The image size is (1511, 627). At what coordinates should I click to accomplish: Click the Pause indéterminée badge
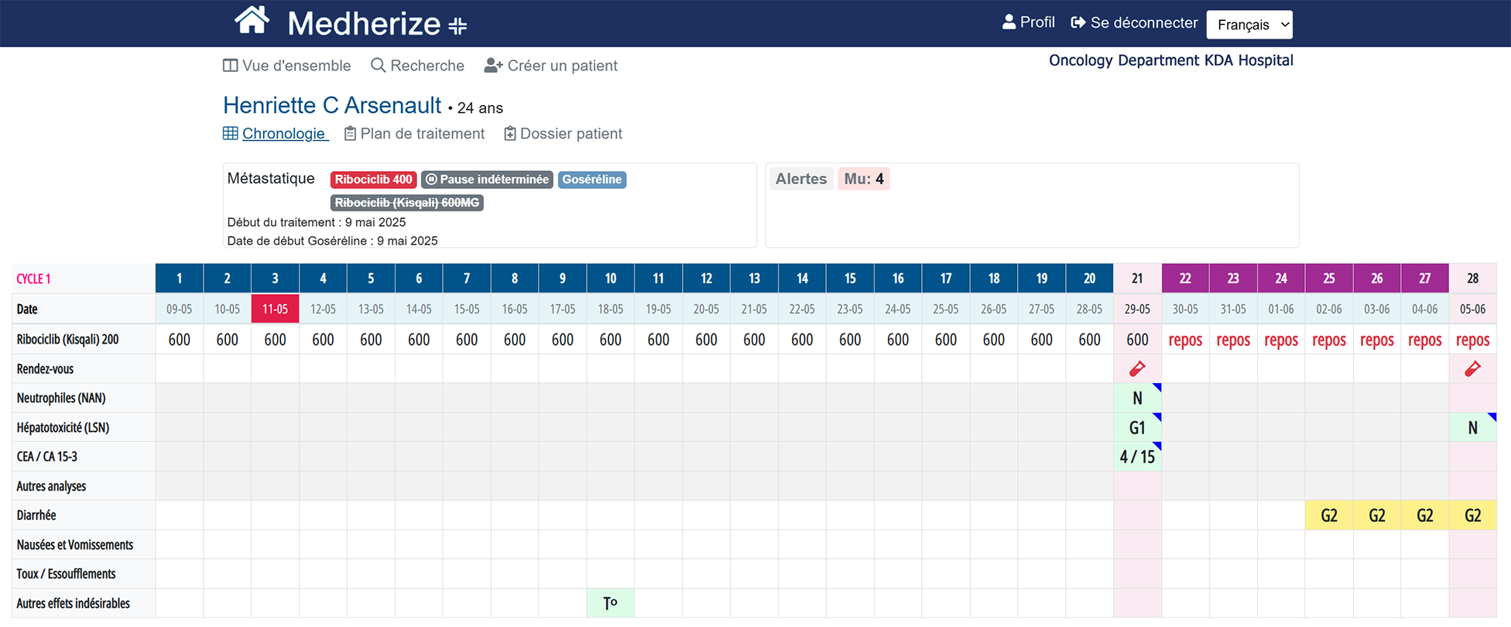point(487,180)
